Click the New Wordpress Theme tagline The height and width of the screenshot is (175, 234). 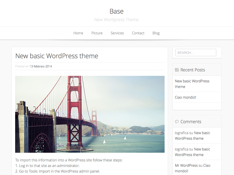point(116,20)
